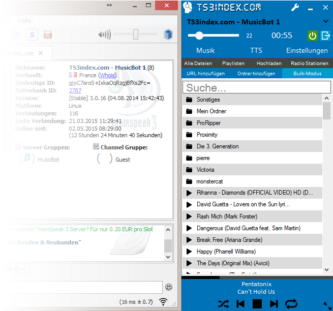Play Break Free (Ariana Grande) track
The image size is (333, 311).
pyautogui.click(x=189, y=240)
